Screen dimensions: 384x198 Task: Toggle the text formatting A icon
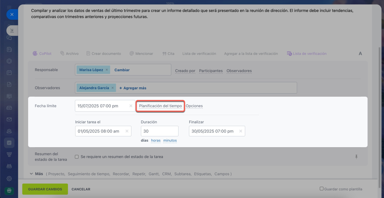[360, 54]
